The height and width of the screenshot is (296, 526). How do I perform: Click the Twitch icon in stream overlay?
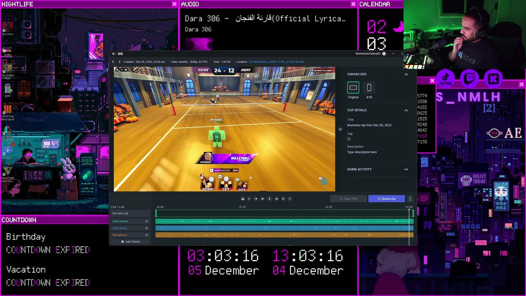[x=470, y=78]
